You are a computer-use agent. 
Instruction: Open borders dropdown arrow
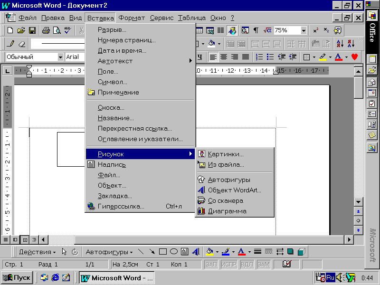[314, 57]
